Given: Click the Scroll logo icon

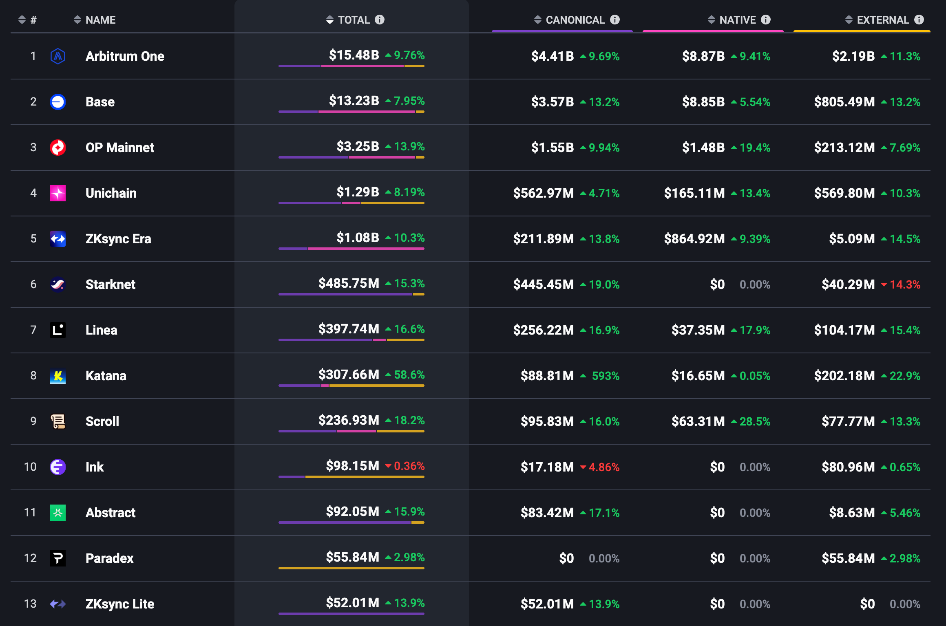Looking at the screenshot, I should pyautogui.click(x=58, y=421).
